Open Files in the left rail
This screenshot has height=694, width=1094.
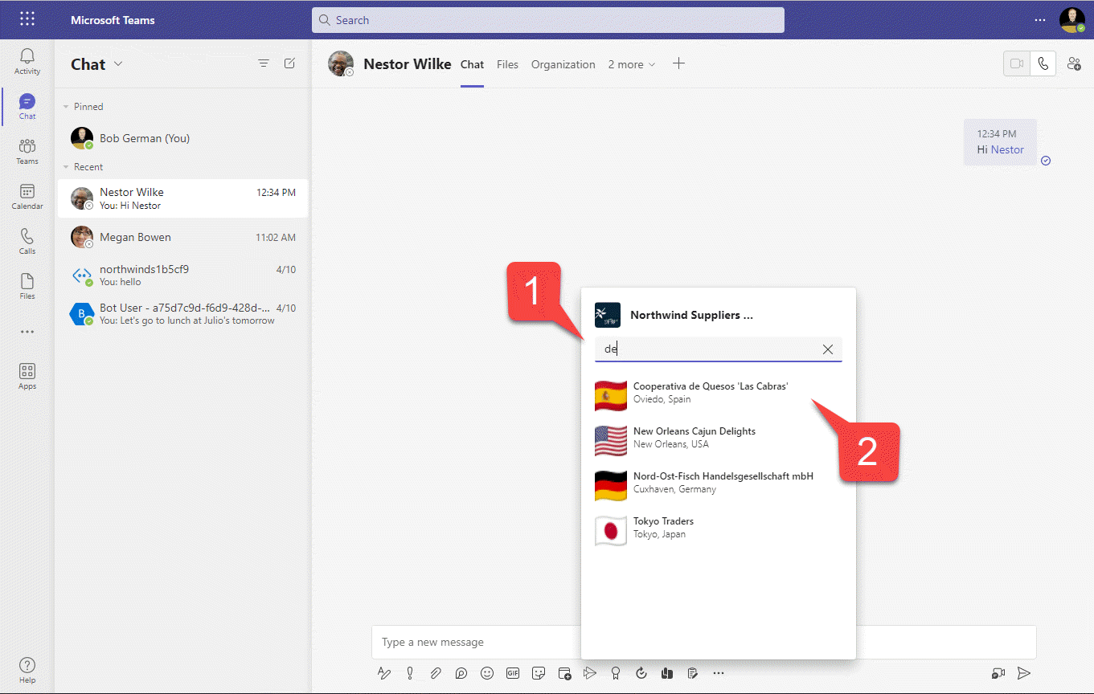[27, 287]
